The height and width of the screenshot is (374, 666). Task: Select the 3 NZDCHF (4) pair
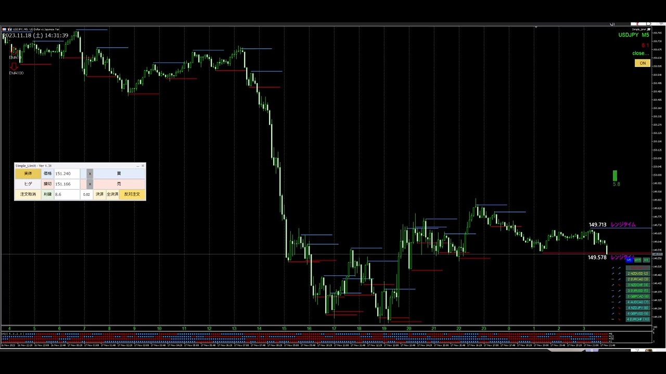638,285
